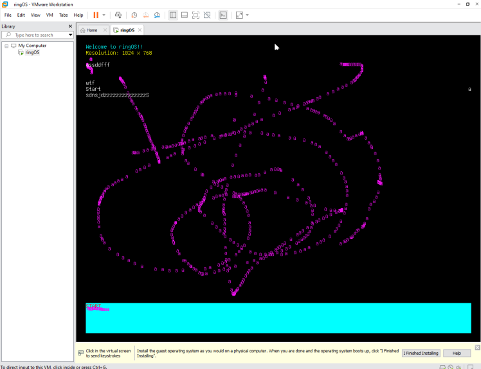Click the Help button in the install bar

pos(457,354)
